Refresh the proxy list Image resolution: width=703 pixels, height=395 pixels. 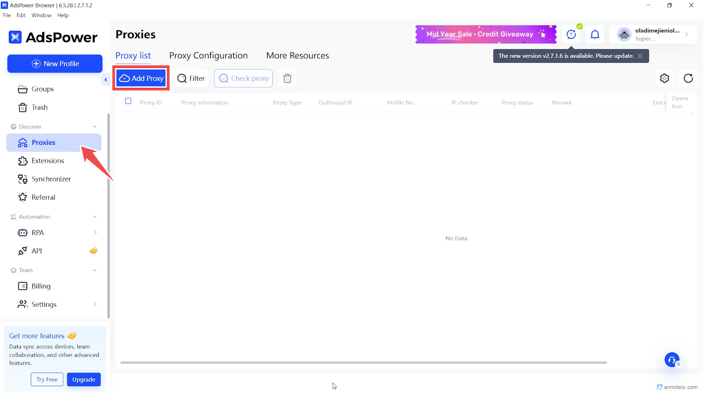(x=688, y=79)
